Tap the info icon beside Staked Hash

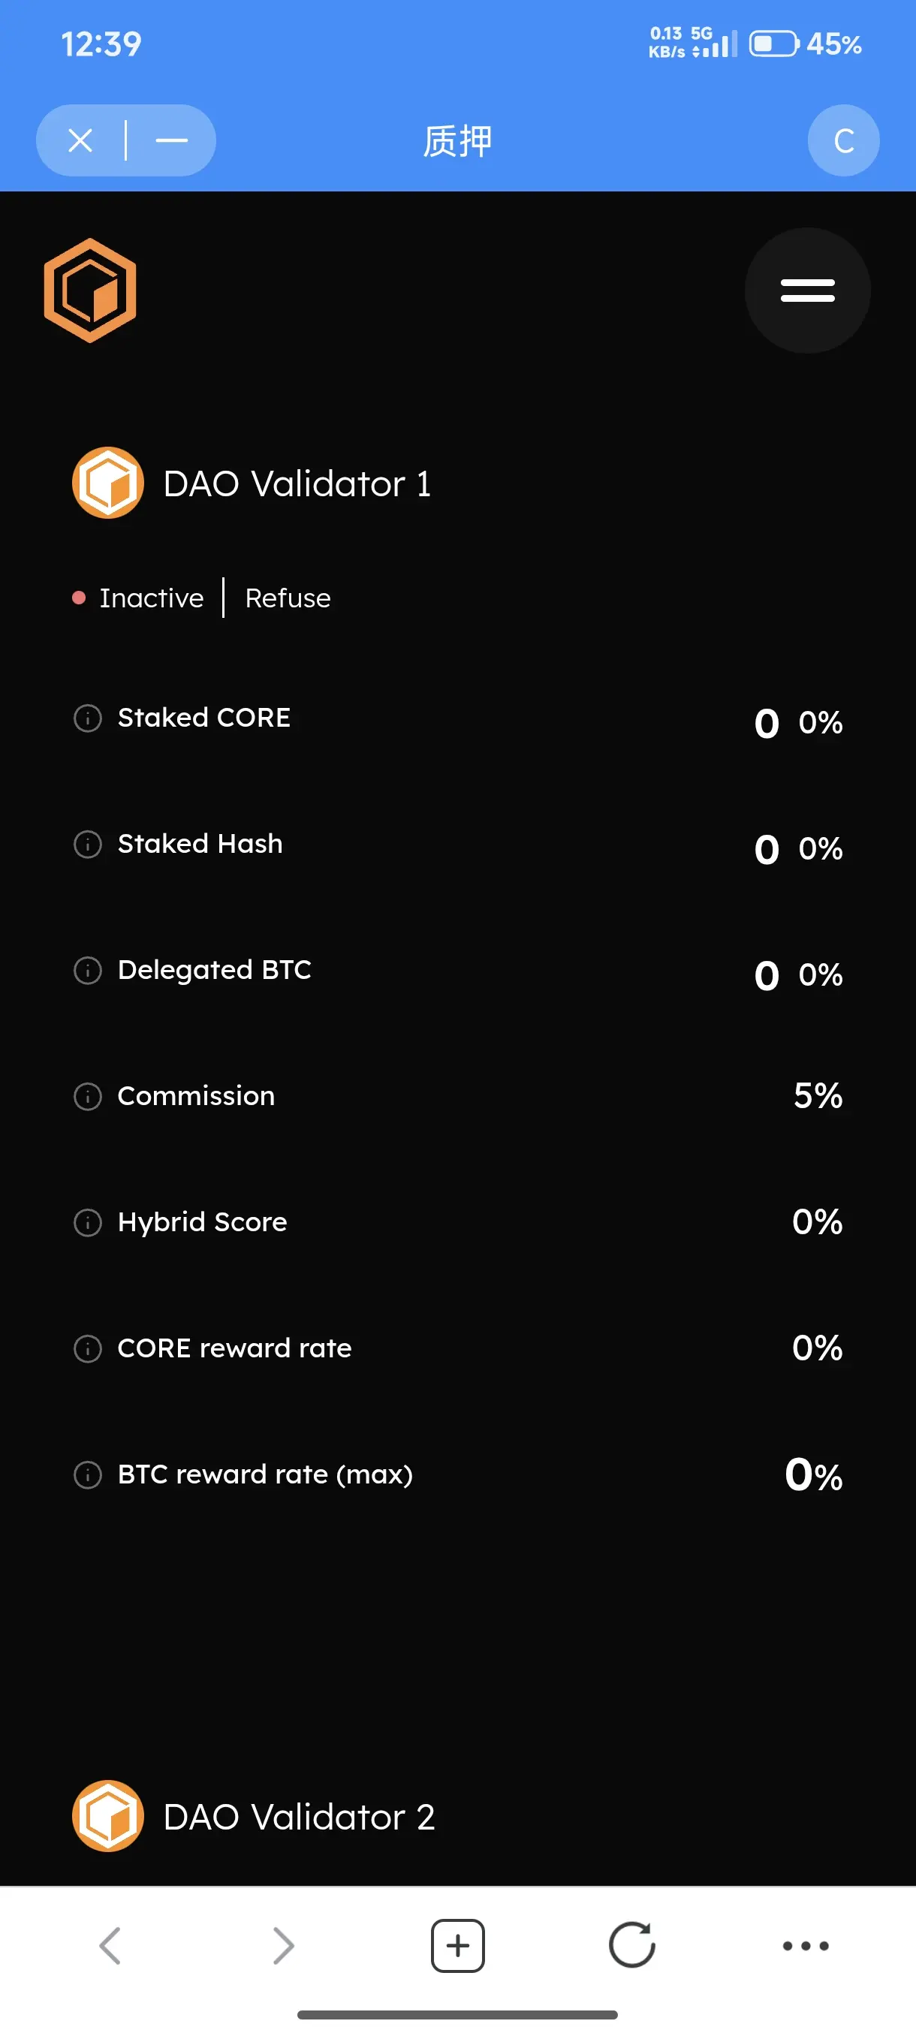[88, 844]
